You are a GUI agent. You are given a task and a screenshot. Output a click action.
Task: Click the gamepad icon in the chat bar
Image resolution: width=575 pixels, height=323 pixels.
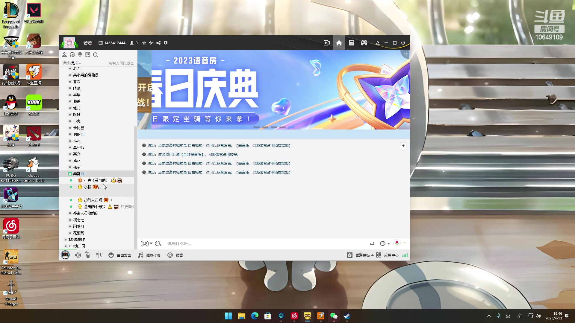pos(145,243)
